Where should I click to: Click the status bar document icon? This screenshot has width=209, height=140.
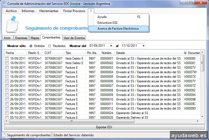click(x=4, y=135)
